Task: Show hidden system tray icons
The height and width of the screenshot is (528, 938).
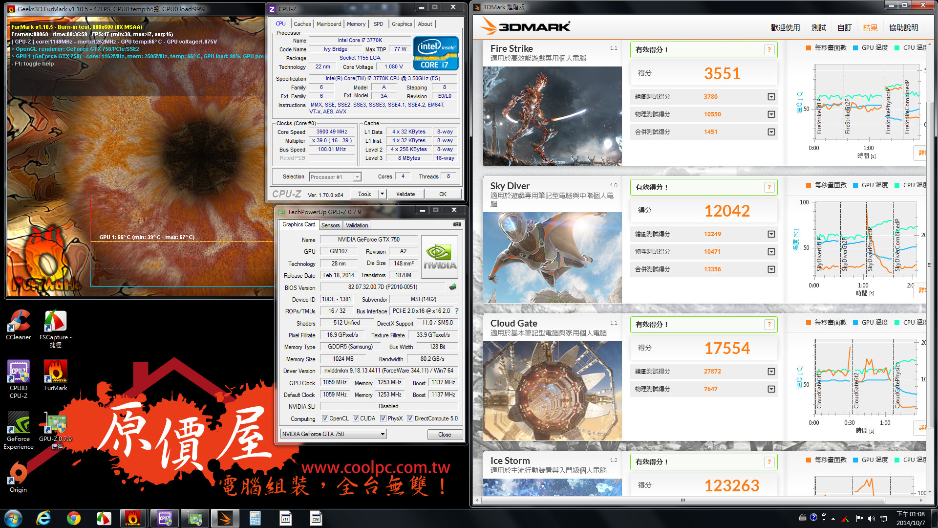Action: 833,518
